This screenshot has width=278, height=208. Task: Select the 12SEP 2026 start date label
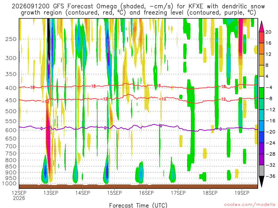coord(19,195)
